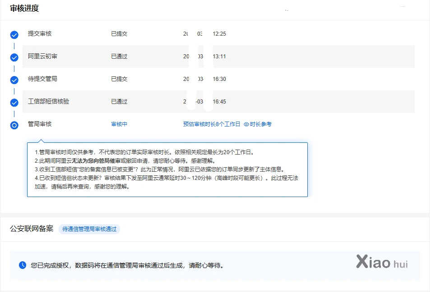The image size is (436, 292).
Task: Click the 管局审核 step label
Action: (x=40, y=124)
